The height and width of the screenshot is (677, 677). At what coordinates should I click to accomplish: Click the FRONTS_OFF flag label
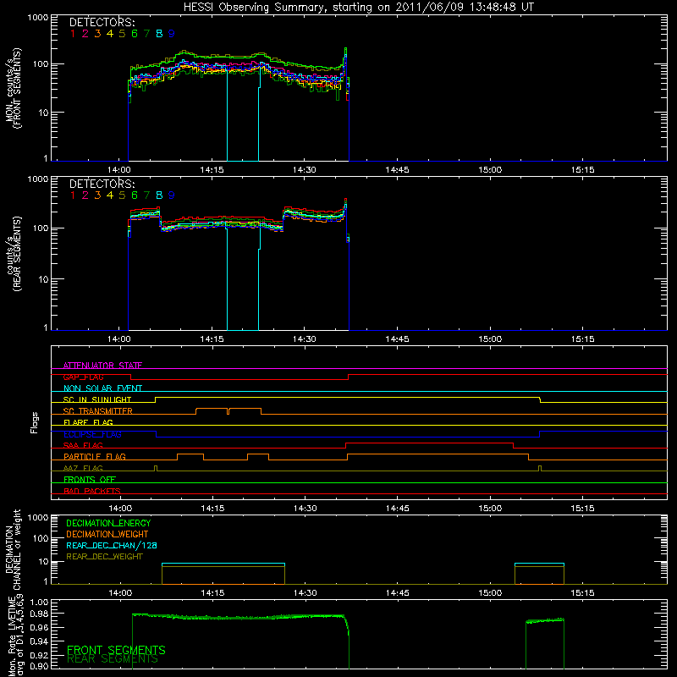click(x=90, y=480)
